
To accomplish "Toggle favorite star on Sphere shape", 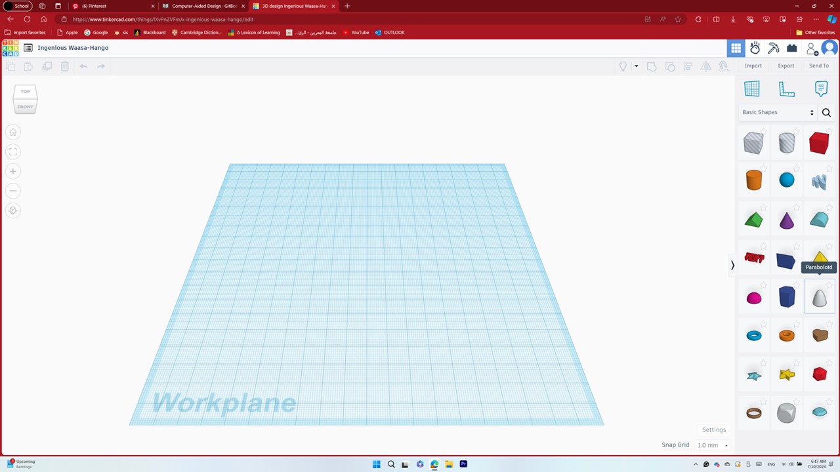I will [x=797, y=170].
